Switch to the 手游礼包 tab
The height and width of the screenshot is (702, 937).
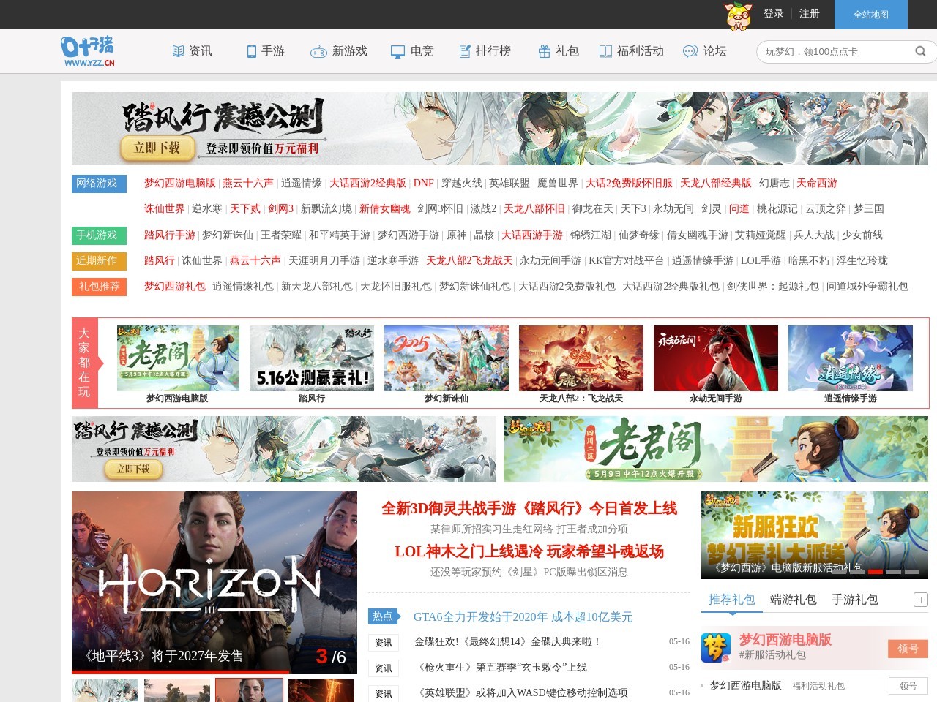pyautogui.click(x=855, y=600)
